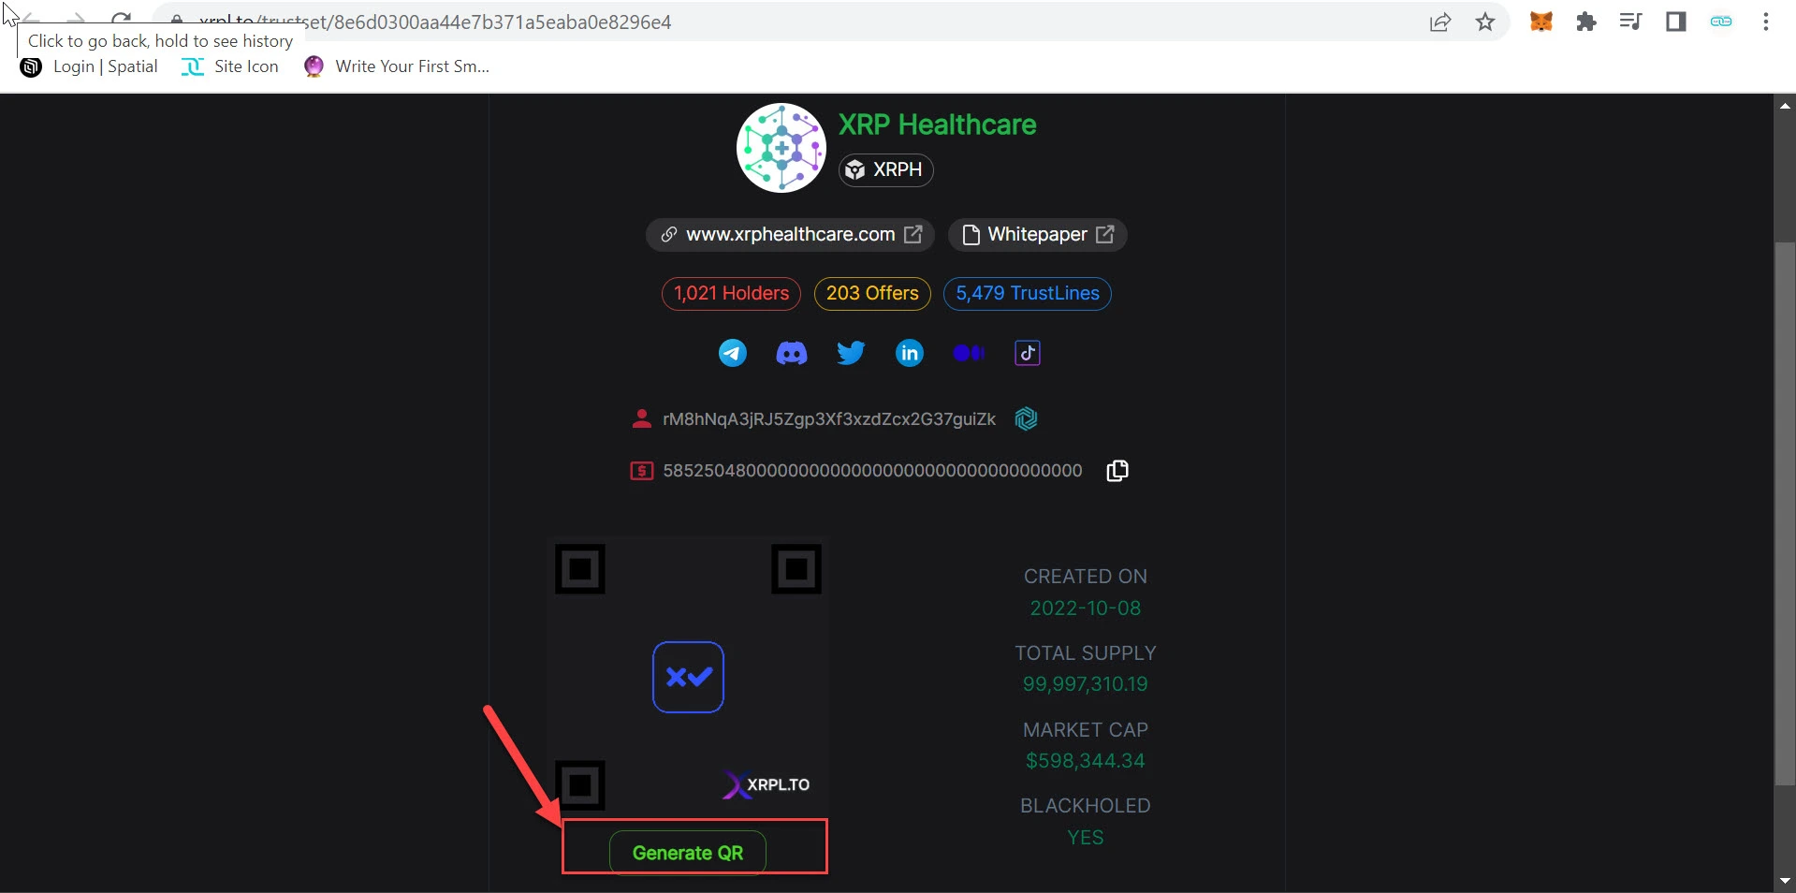Click the red currency code icon
The width and height of the screenshot is (1796, 893).
[x=642, y=471]
